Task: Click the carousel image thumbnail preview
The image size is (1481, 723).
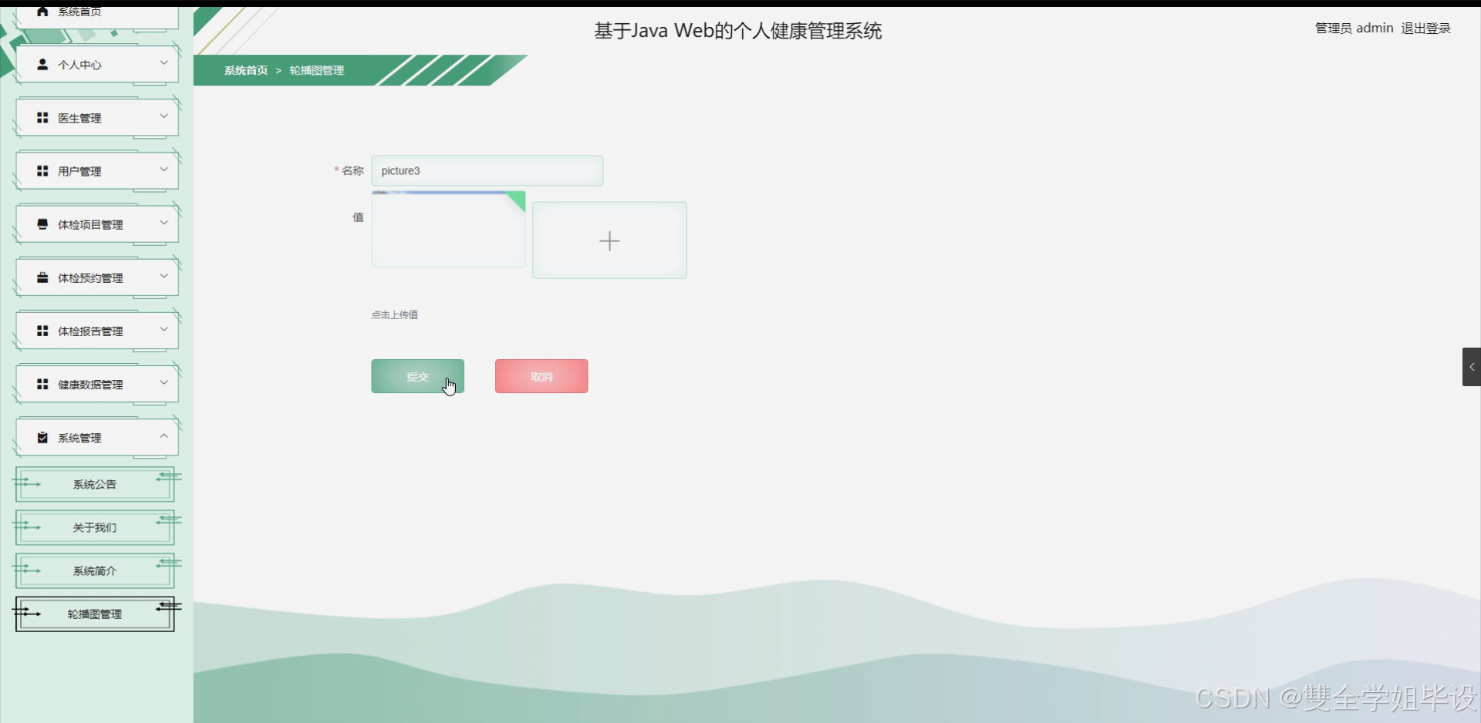Action: pyautogui.click(x=448, y=229)
